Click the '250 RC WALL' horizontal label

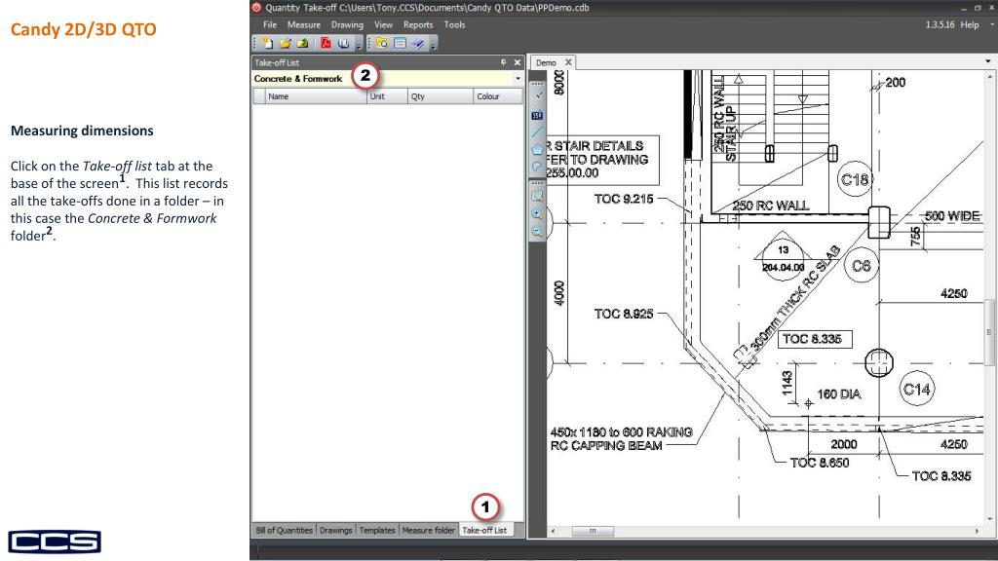(770, 206)
